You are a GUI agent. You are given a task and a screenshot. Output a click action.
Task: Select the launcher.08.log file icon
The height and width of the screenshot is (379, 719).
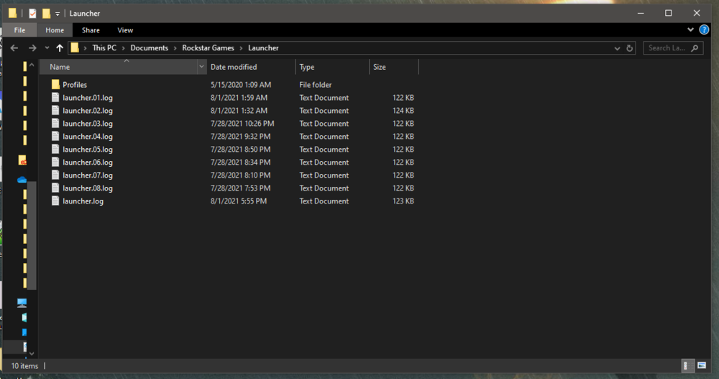(55, 188)
